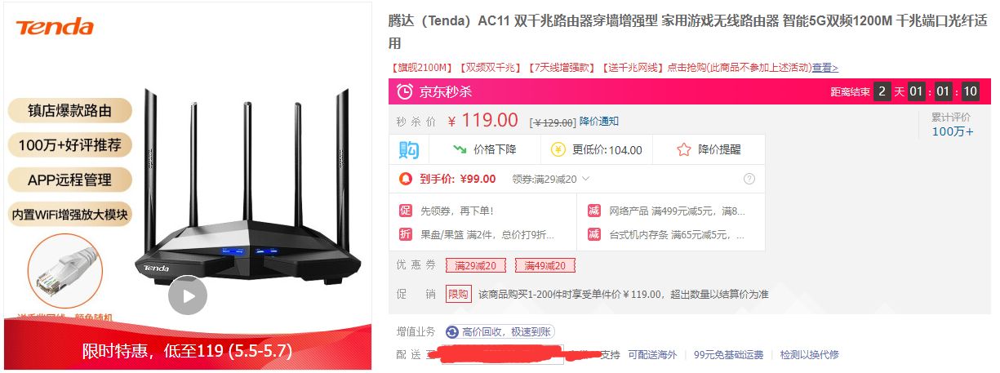1000x373 pixels.
Task: Click the 可配送海外 shipping link
Action: tap(652, 354)
